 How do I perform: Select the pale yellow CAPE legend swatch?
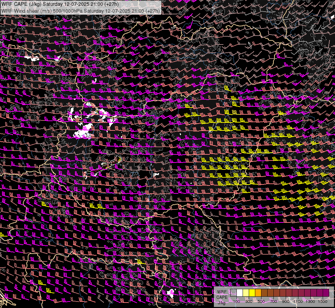pyautogui.click(x=246, y=293)
